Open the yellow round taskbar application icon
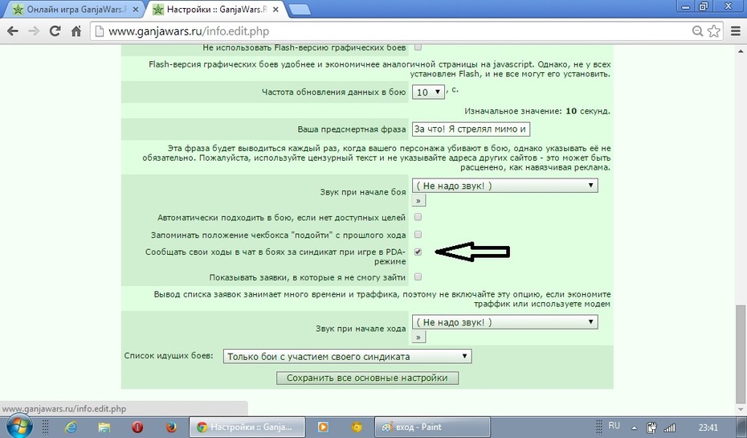747x438 pixels. [357, 427]
